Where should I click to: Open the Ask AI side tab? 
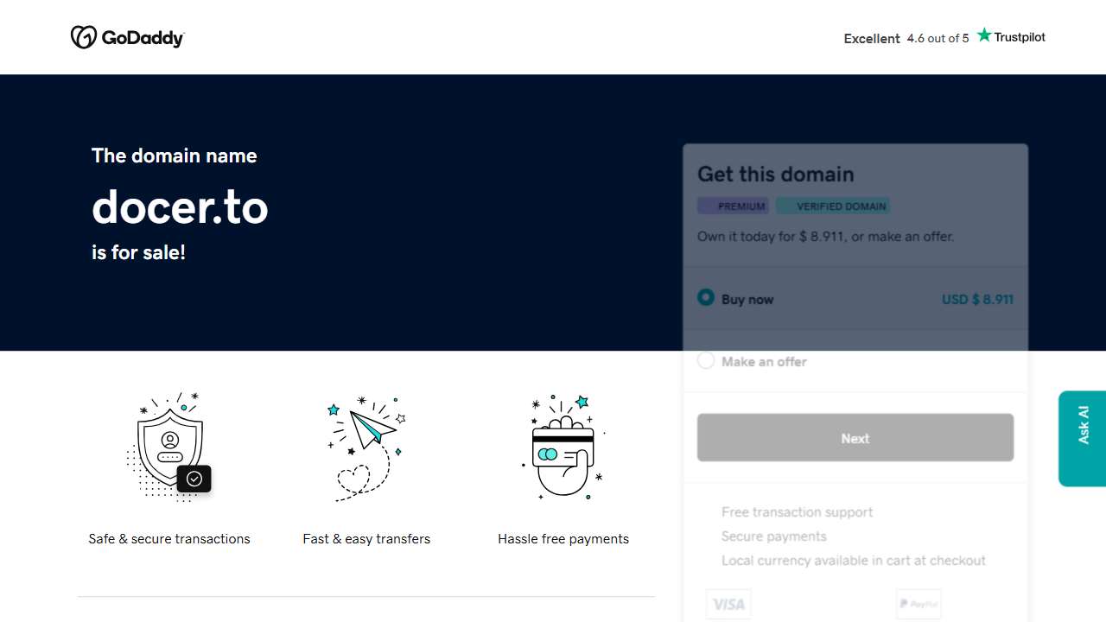point(1083,438)
